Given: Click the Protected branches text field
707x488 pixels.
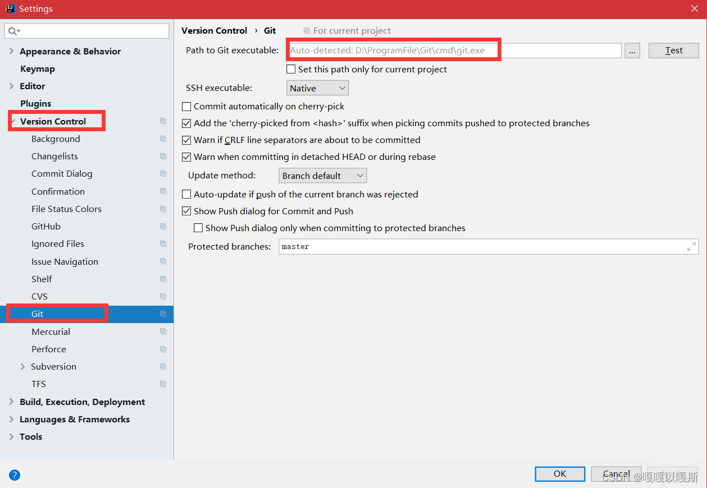Looking at the screenshot, I should pyautogui.click(x=489, y=246).
